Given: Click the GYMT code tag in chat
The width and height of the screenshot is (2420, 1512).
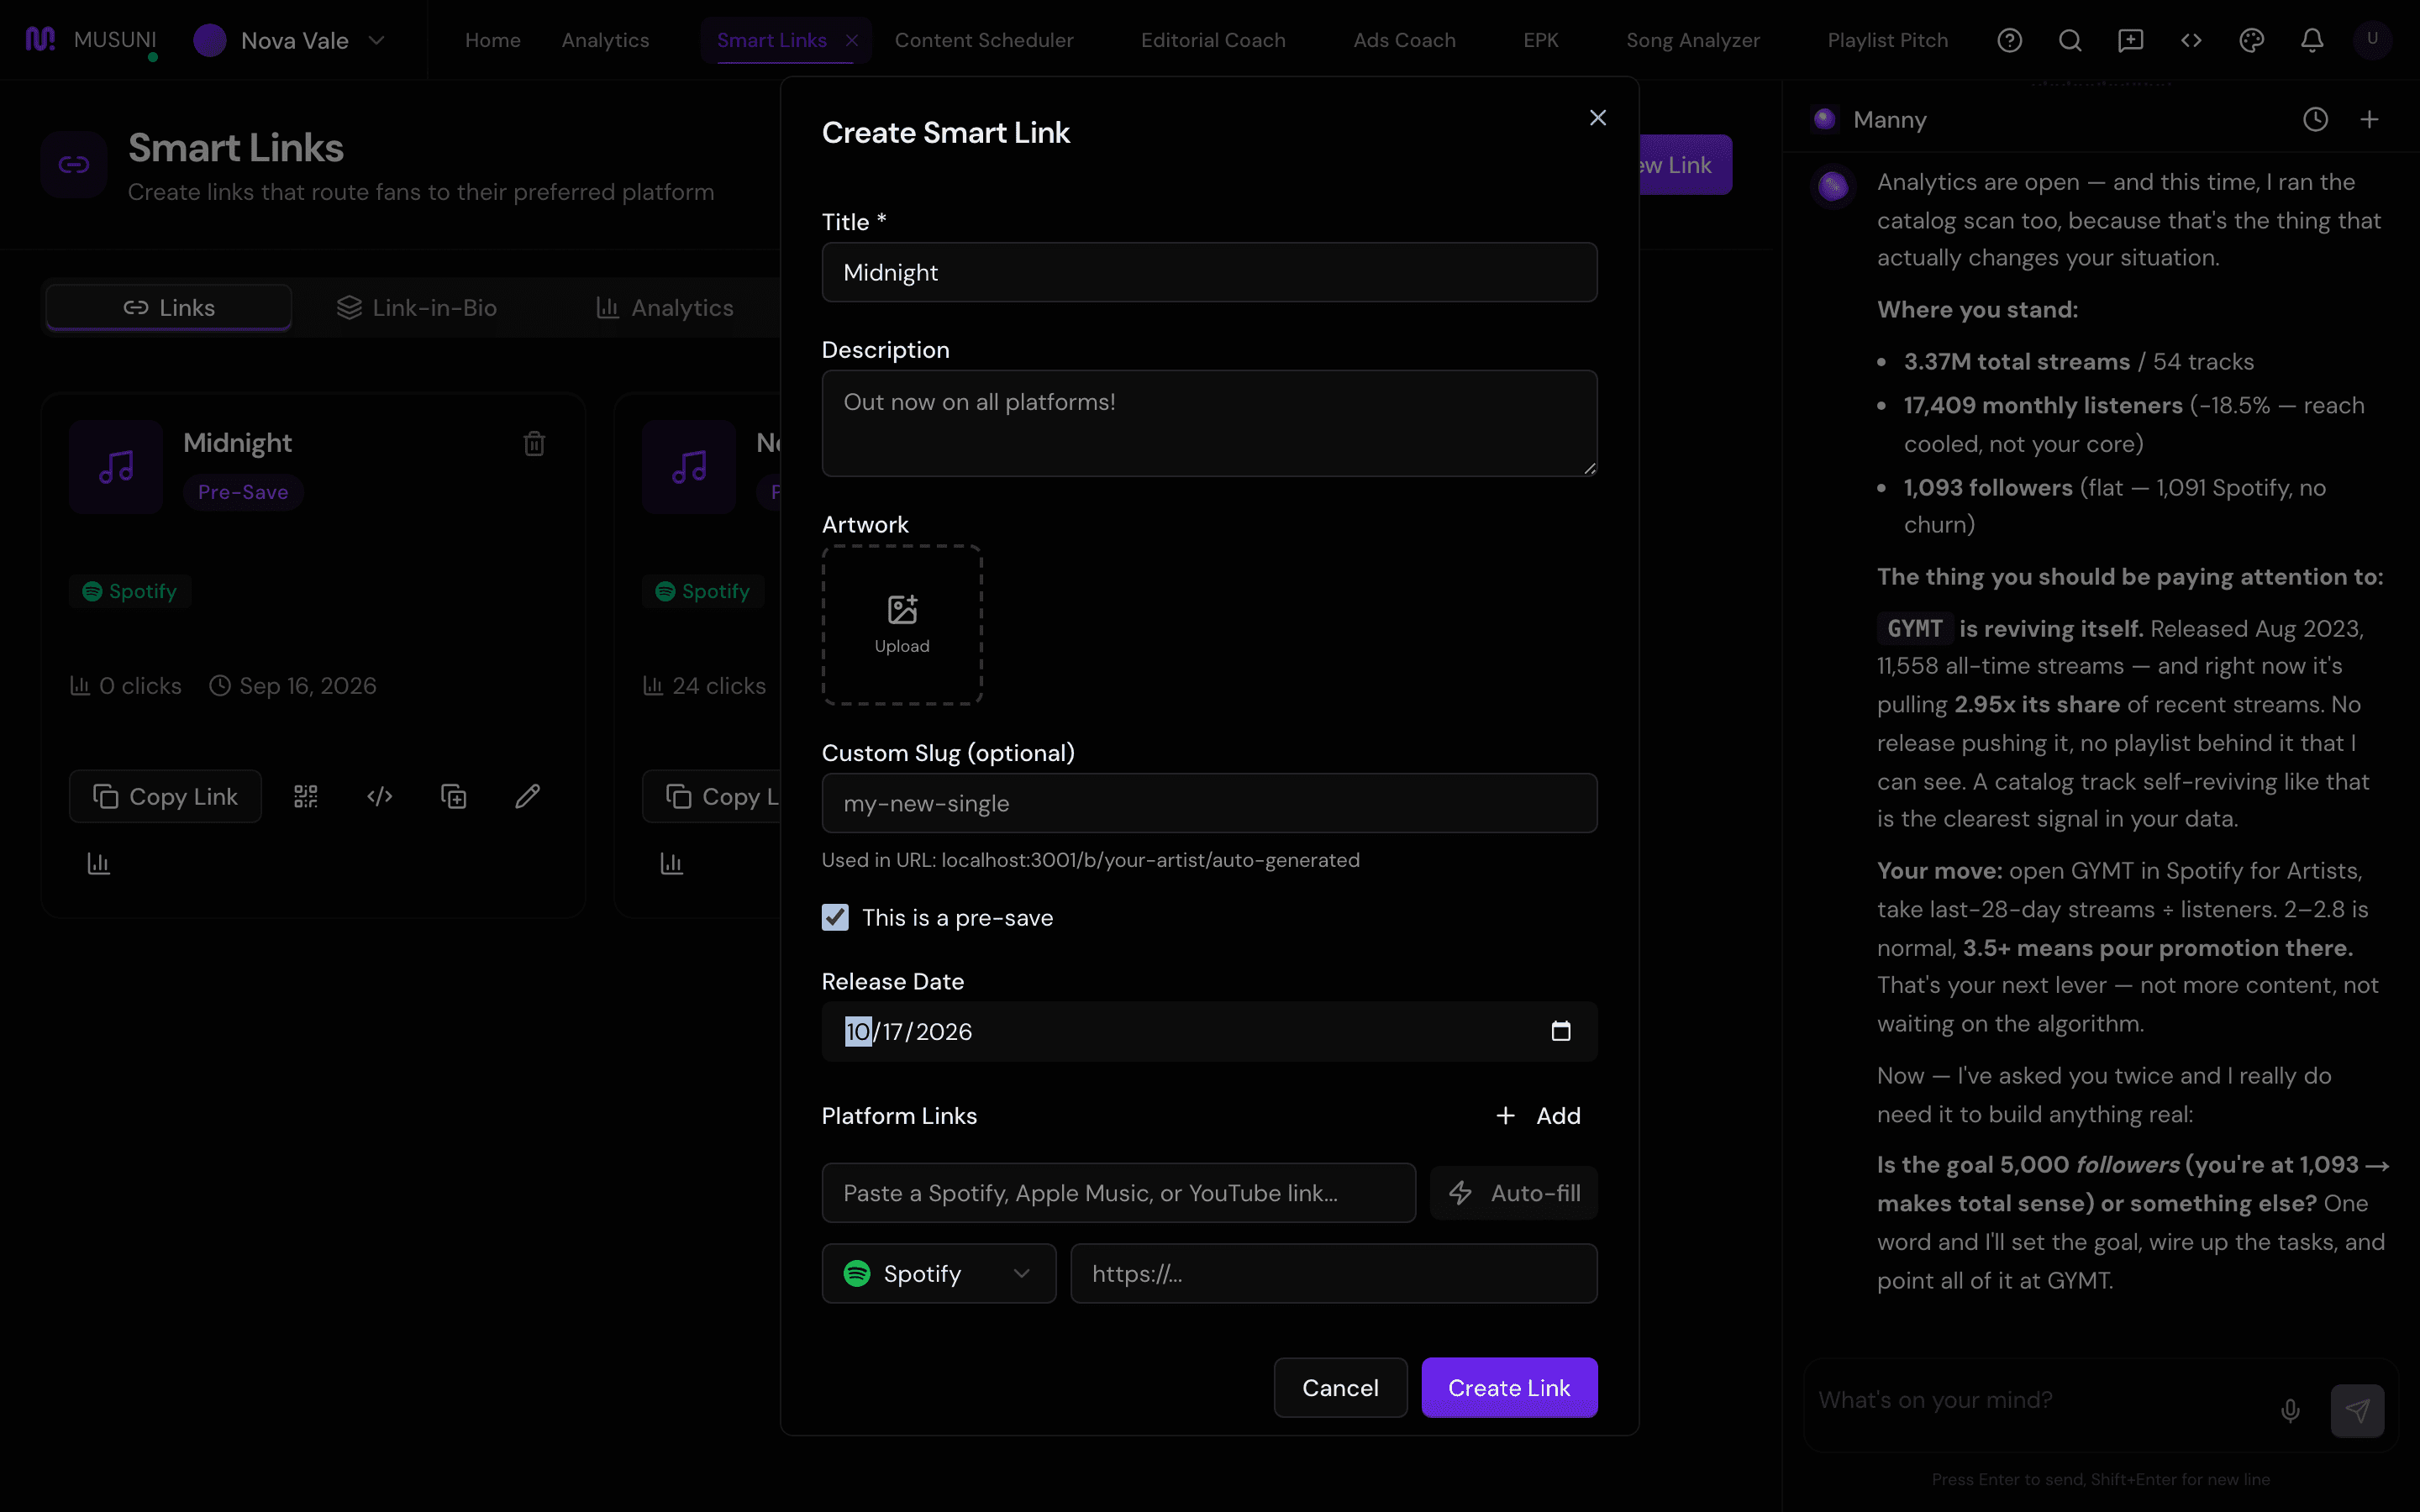Looking at the screenshot, I should click(x=1914, y=628).
